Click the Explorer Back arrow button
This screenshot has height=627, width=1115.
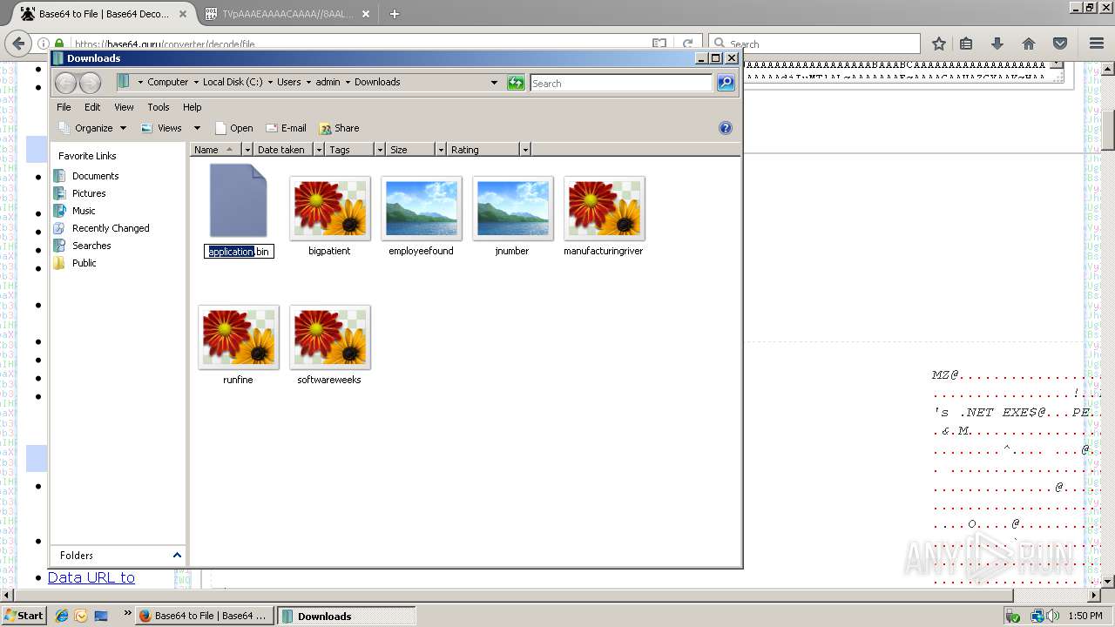click(x=65, y=83)
